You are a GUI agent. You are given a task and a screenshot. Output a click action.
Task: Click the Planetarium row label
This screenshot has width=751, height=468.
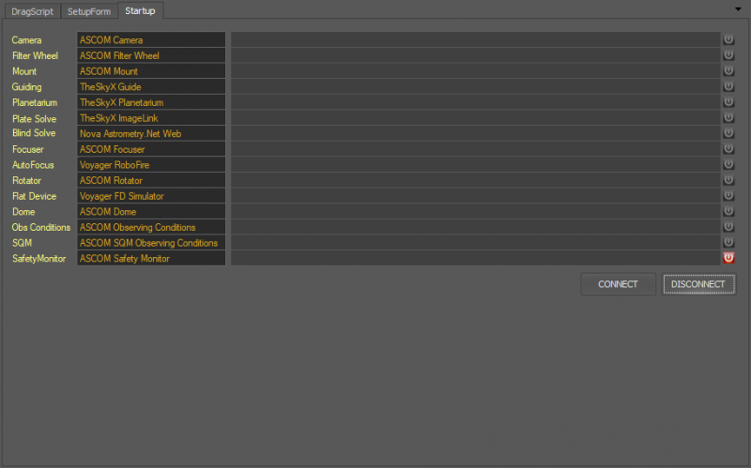pyautogui.click(x=35, y=102)
